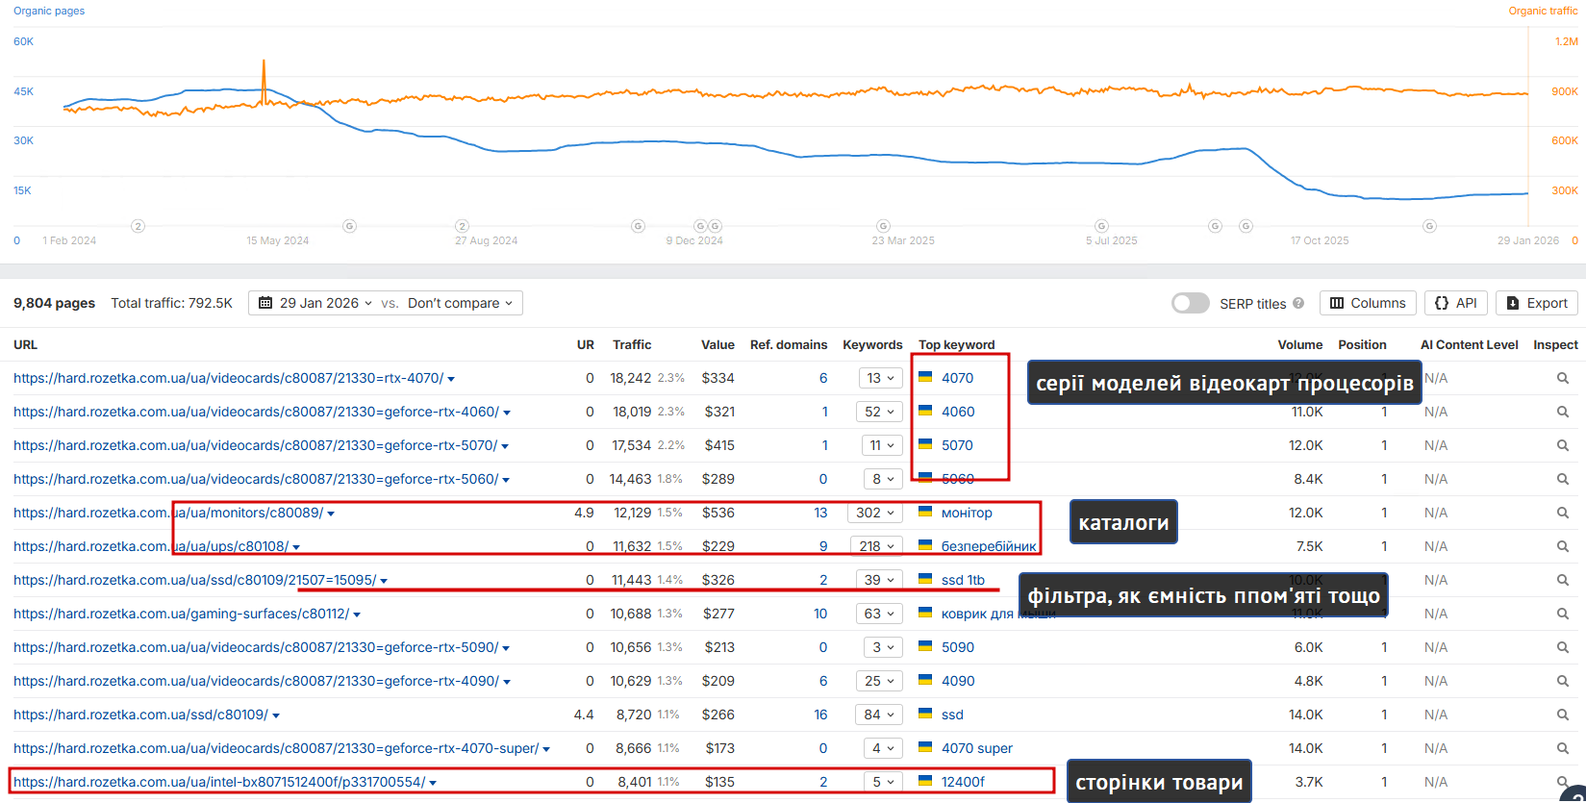Open URL menu caret for geforce-rtx-4060 row
This screenshot has width=1586, height=803.
(x=507, y=413)
